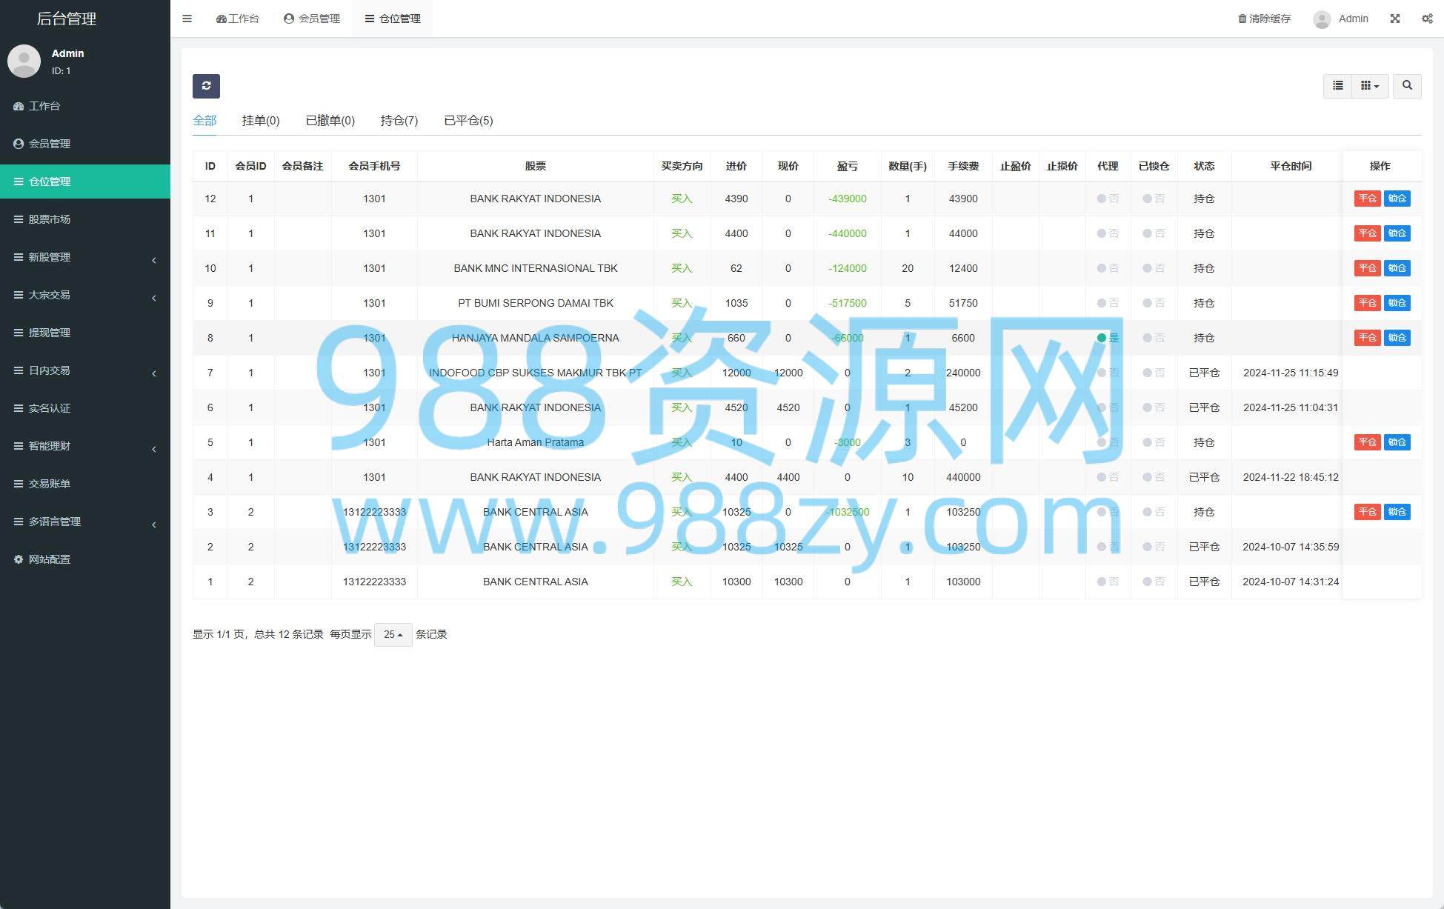The width and height of the screenshot is (1444, 909).
Task: Expand 新股管理 sidebar menu
Action: (85, 257)
